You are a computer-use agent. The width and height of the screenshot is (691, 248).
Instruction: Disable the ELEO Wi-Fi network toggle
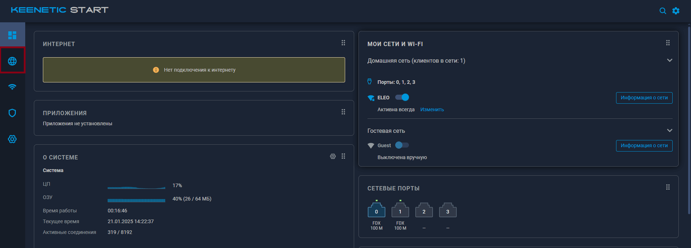coord(402,97)
